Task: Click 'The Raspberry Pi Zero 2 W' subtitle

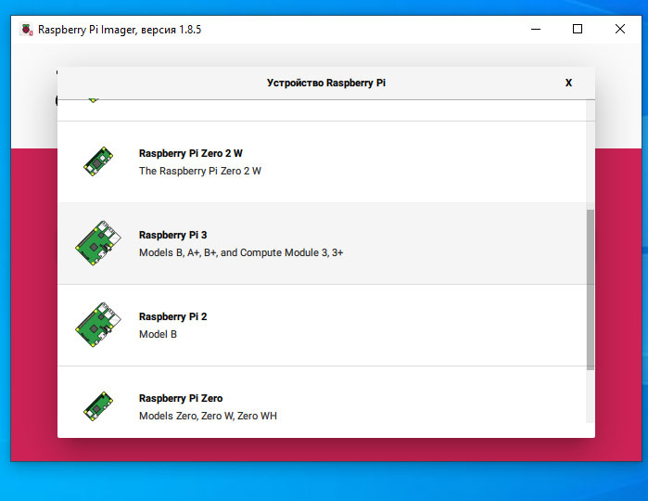Action: (200, 171)
